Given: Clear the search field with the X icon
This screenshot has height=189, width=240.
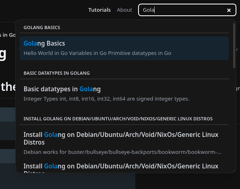Looking at the screenshot, I should pyautogui.click(x=229, y=10).
